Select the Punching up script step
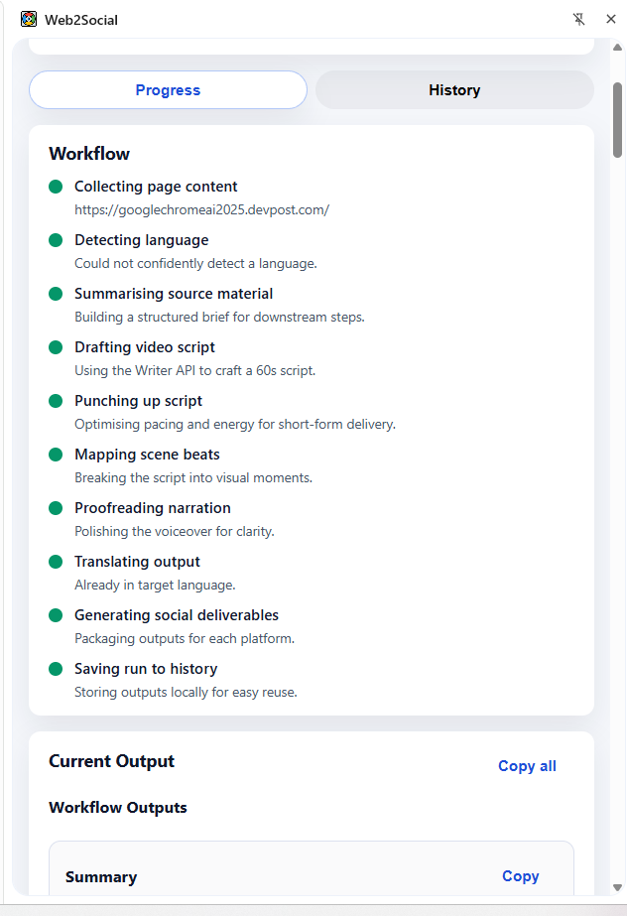The image size is (627, 916). [138, 401]
